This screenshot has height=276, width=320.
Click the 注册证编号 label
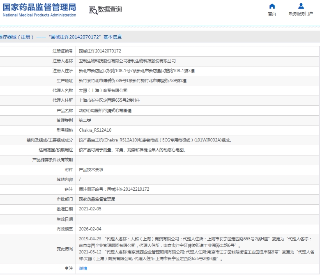[x=63, y=51]
